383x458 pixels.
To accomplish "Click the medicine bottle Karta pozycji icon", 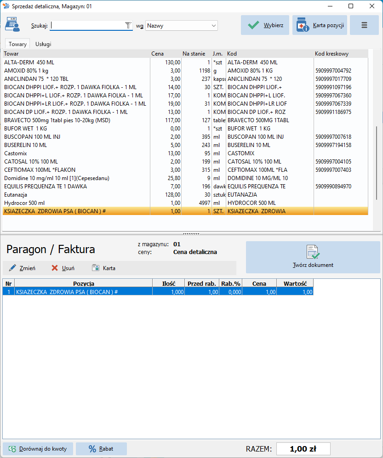I will [303, 25].
